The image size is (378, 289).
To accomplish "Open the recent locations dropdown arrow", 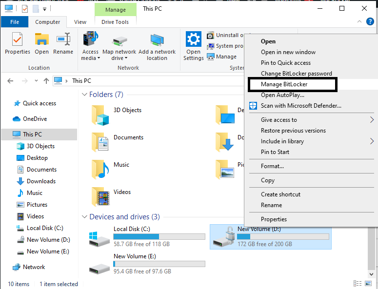I will click(36, 81).
